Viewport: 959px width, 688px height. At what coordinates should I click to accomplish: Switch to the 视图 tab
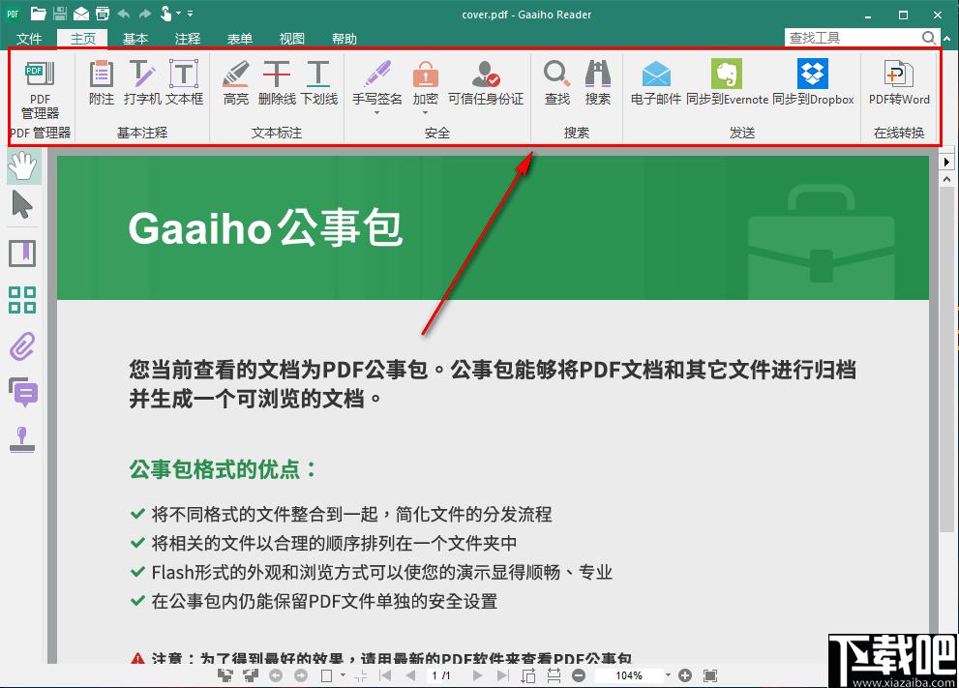[291, 39]
